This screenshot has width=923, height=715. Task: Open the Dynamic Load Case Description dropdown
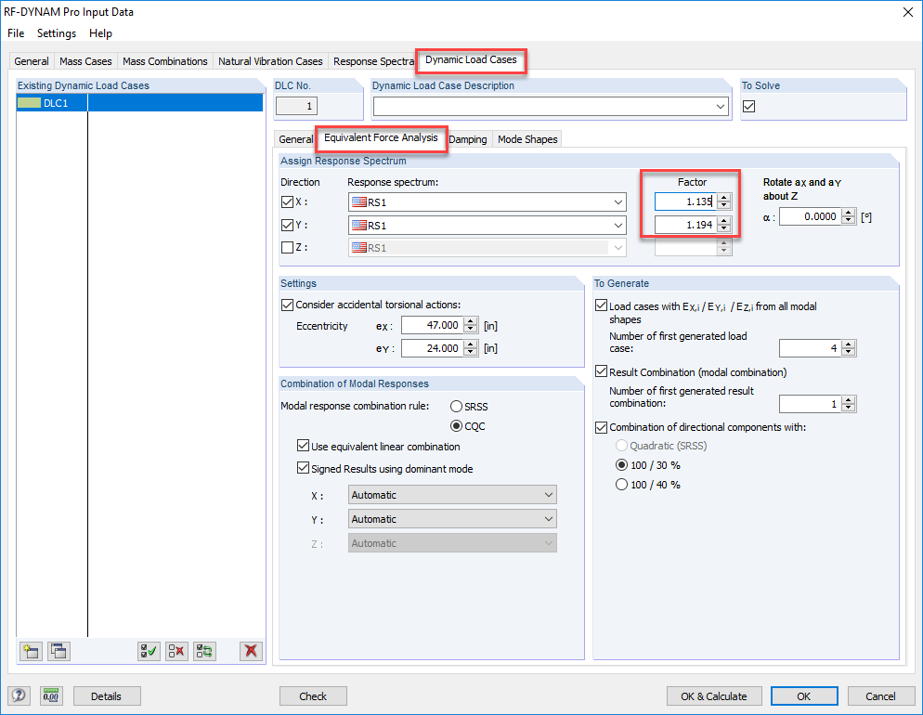click(721, 107)
